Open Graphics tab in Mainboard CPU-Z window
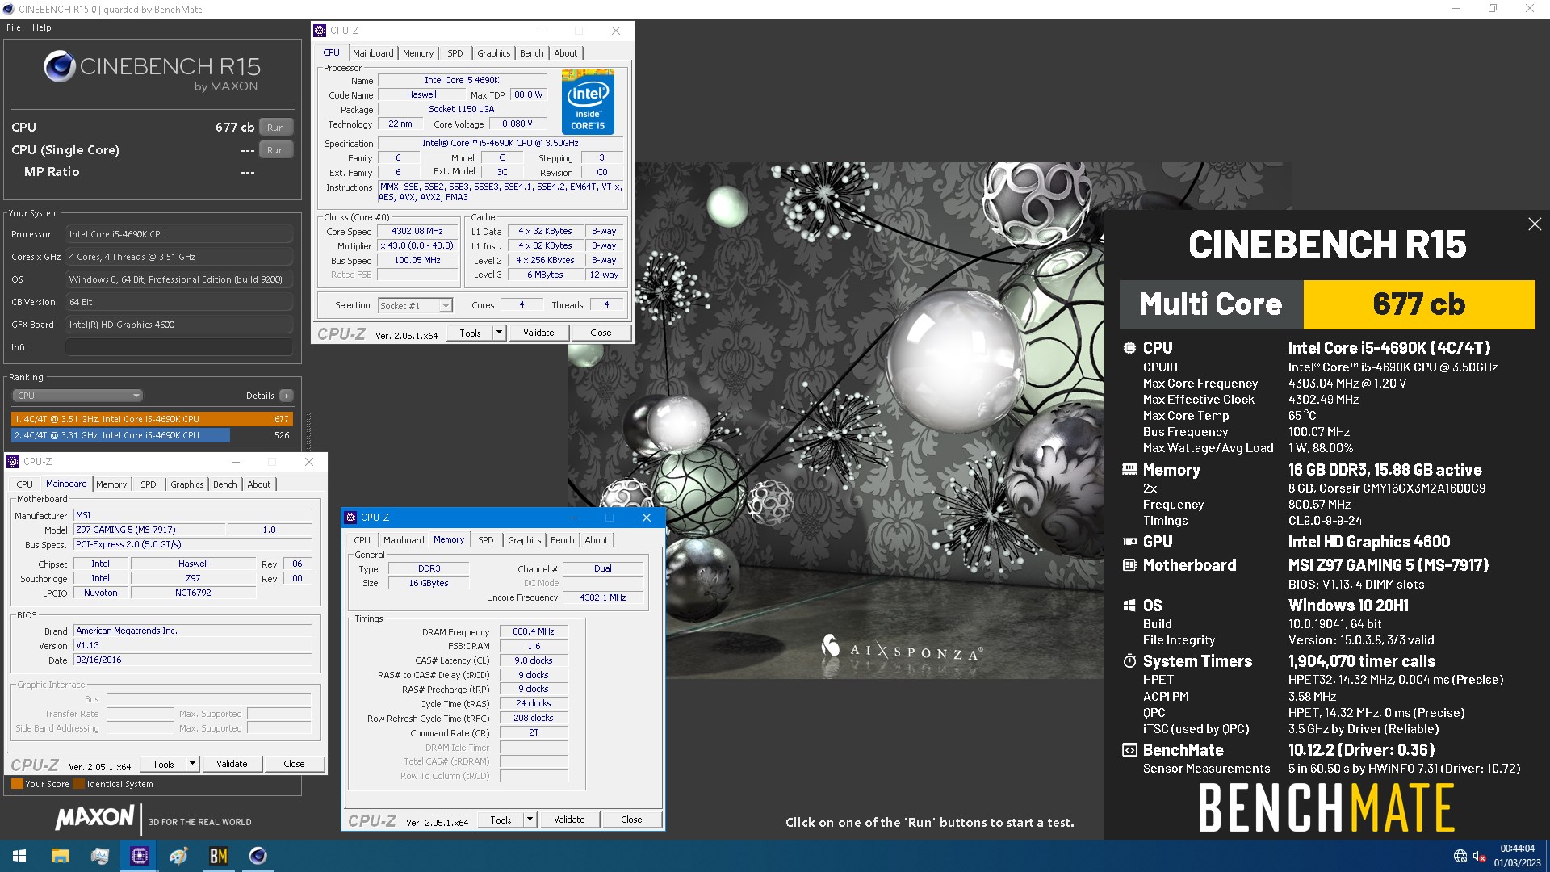 click(186, 484)
